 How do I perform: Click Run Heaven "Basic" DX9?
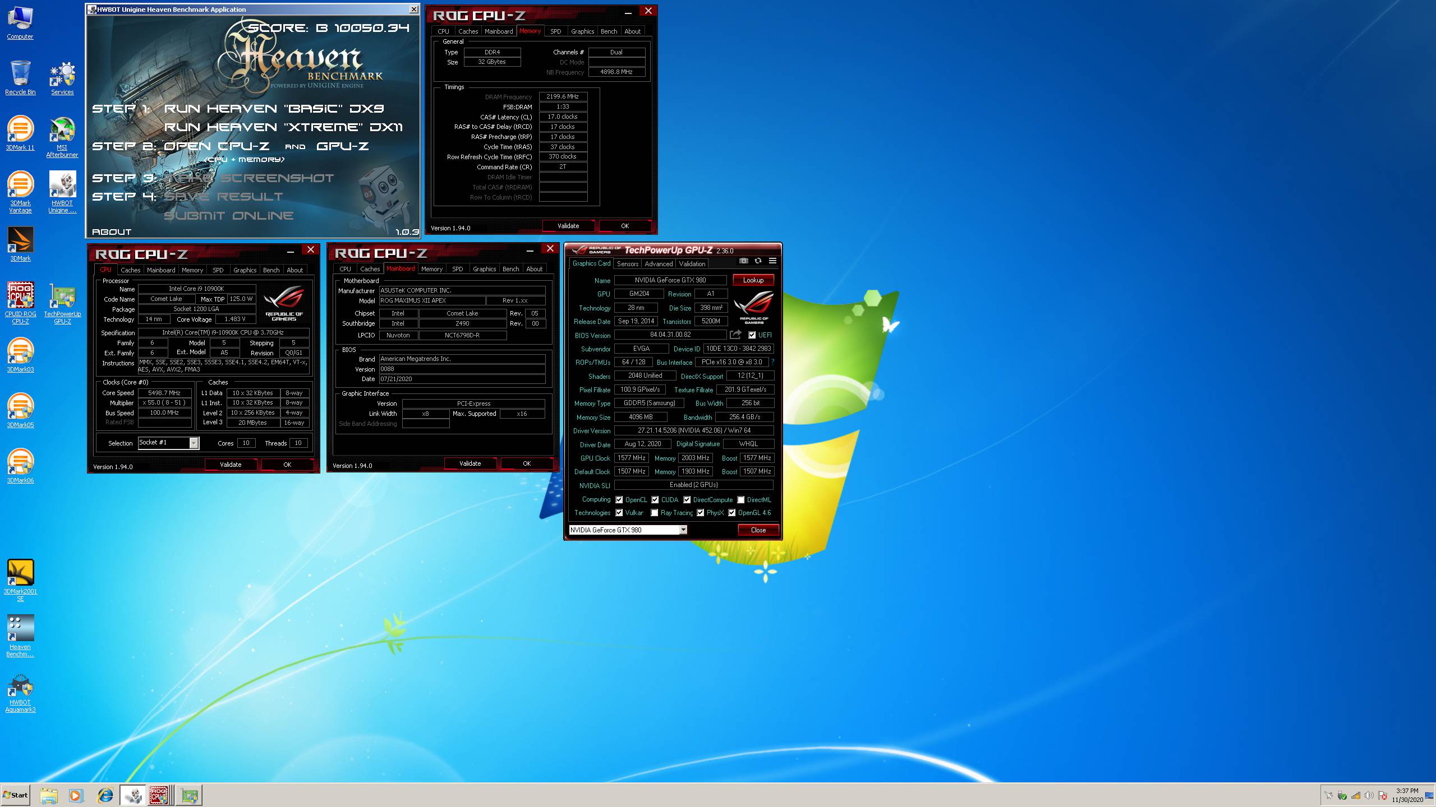coord(274,109)
